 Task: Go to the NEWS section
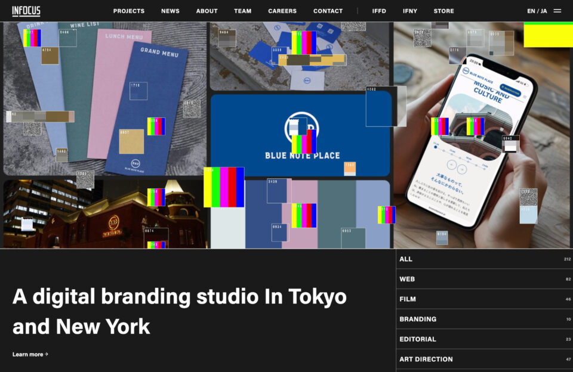pos(170,11)
